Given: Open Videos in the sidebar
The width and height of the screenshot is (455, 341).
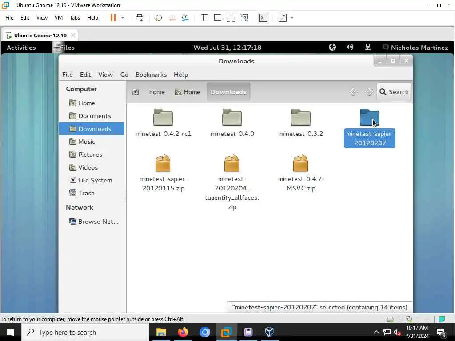Looking at the screenshot, I should (92, 167).
